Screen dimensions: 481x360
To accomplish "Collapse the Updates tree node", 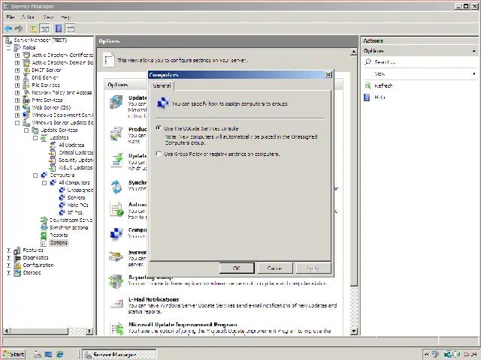I will click(35, 138).
